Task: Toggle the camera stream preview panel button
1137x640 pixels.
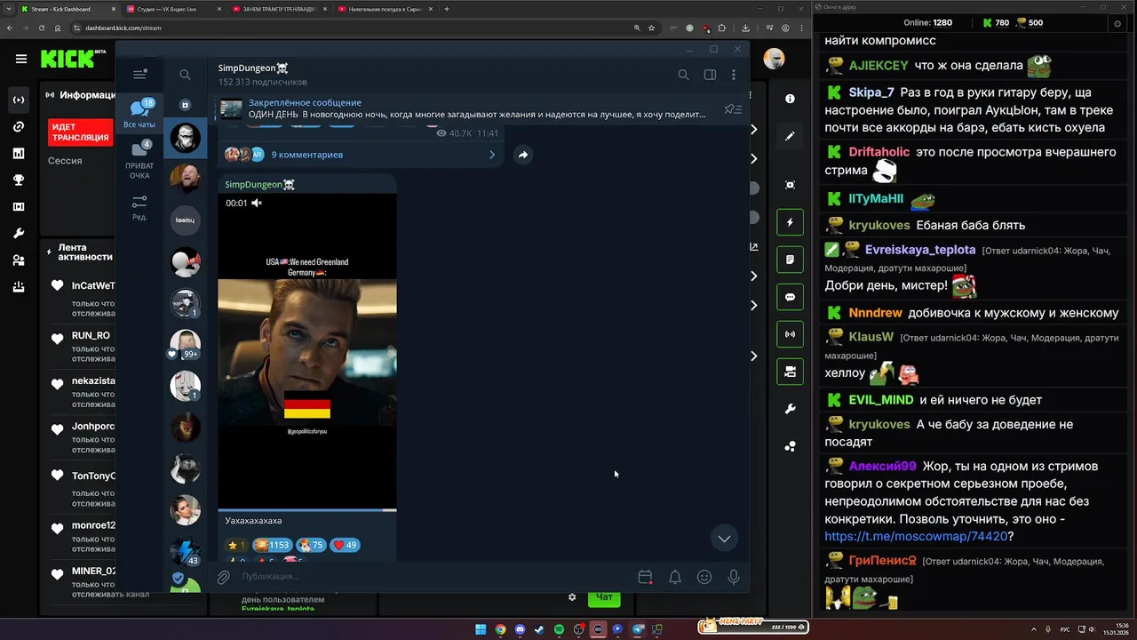Action: pyautogui.click(x=790, y=372)
